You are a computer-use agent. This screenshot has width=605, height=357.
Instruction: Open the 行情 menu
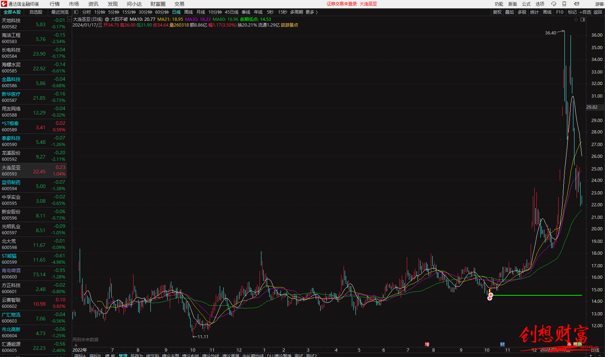(x=55, y=4)
